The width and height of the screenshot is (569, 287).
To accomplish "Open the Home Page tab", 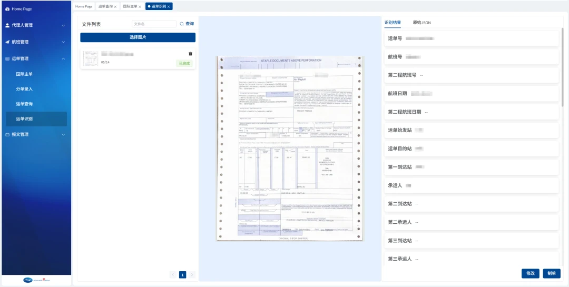I will [84, 6].
